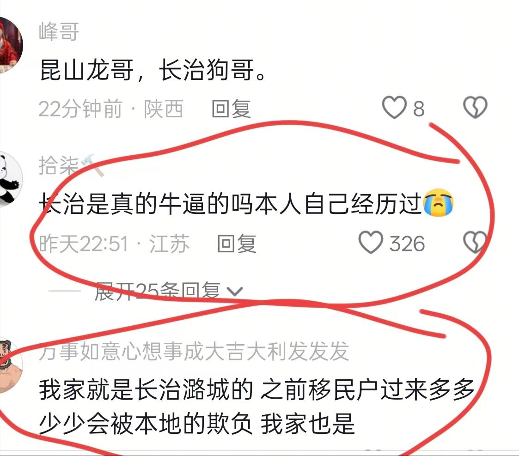Click the chevron arrow beside 展开25条回复
This screenshot has height=456, width=519.
click(x=235, y=292)
